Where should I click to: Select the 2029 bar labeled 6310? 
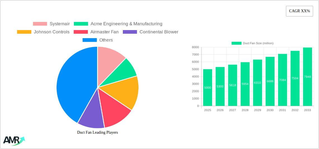pos(257,83)
